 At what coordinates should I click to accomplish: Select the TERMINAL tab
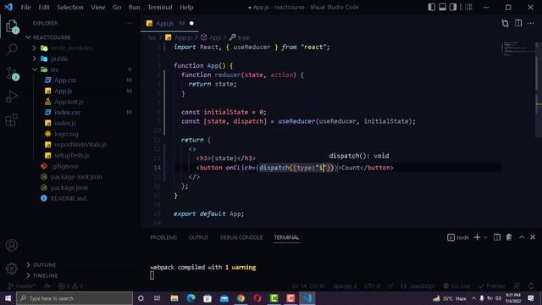286,237
